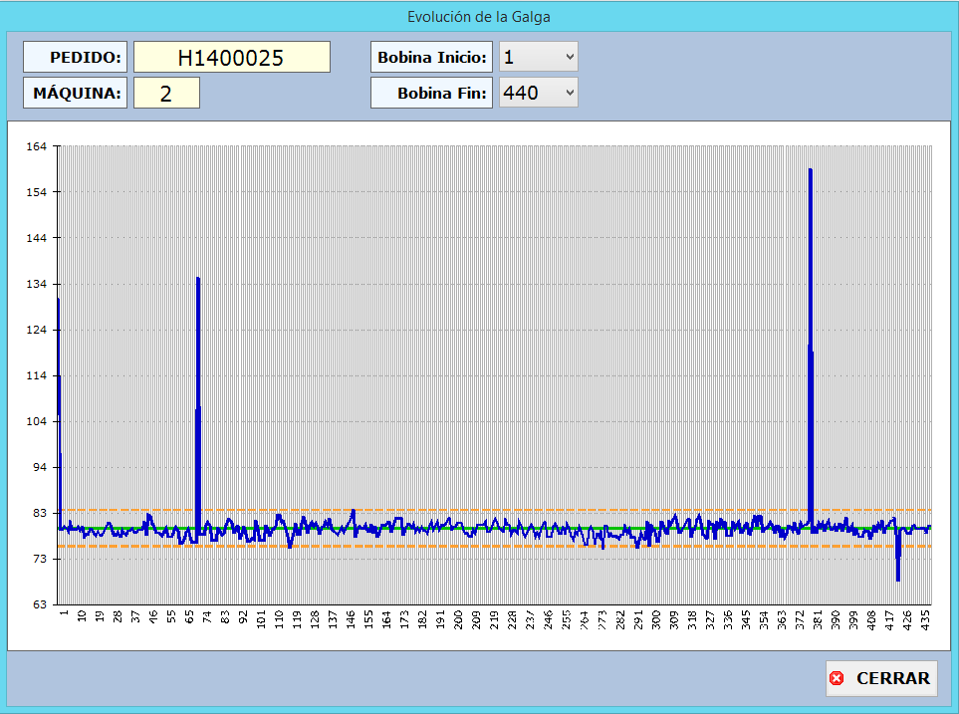Click the 63 value on the vertical axis
Viewport: 959px width, 714px height.
pos(40,604)
